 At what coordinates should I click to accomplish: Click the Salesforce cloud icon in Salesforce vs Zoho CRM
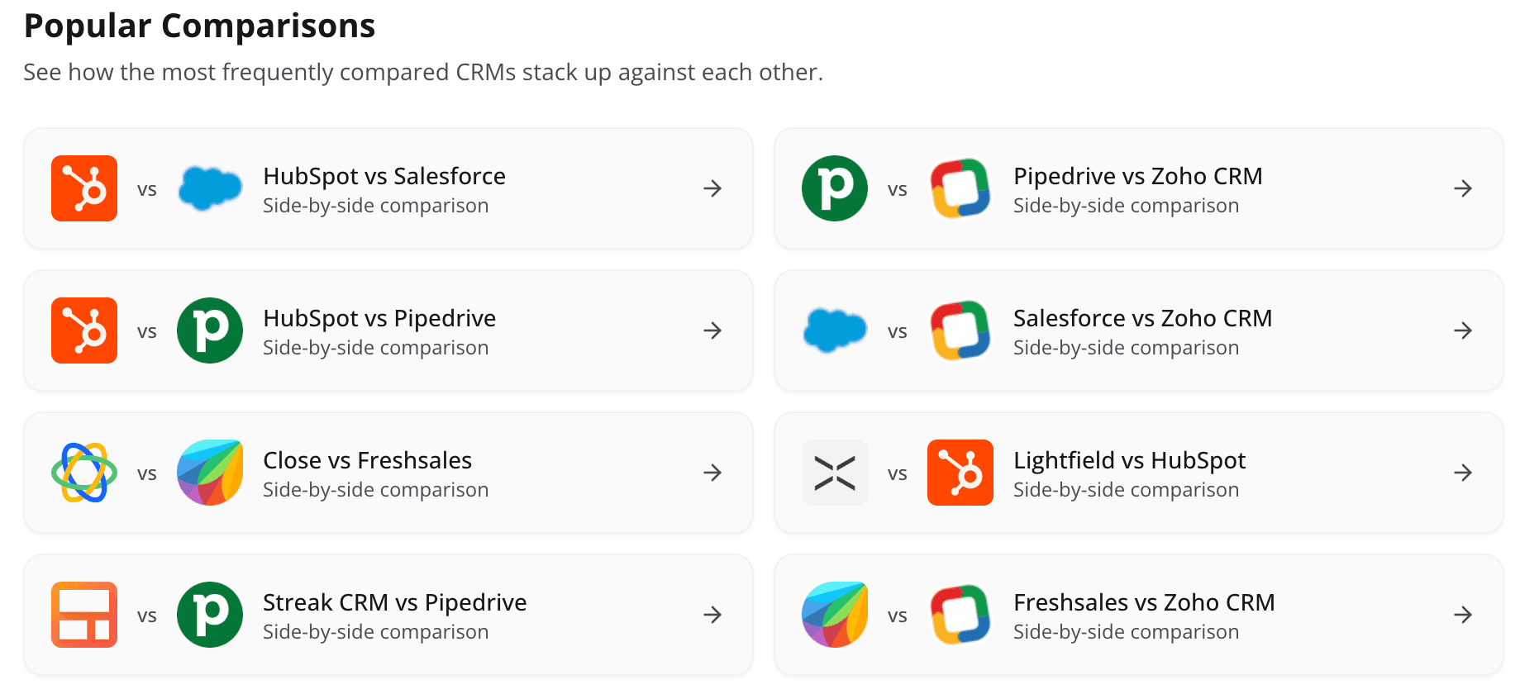[834, 330]
